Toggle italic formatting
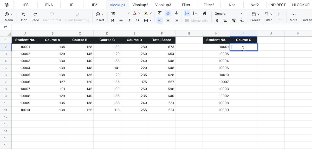This screenshot has width=312, height=149. click(x=129, y=21)
